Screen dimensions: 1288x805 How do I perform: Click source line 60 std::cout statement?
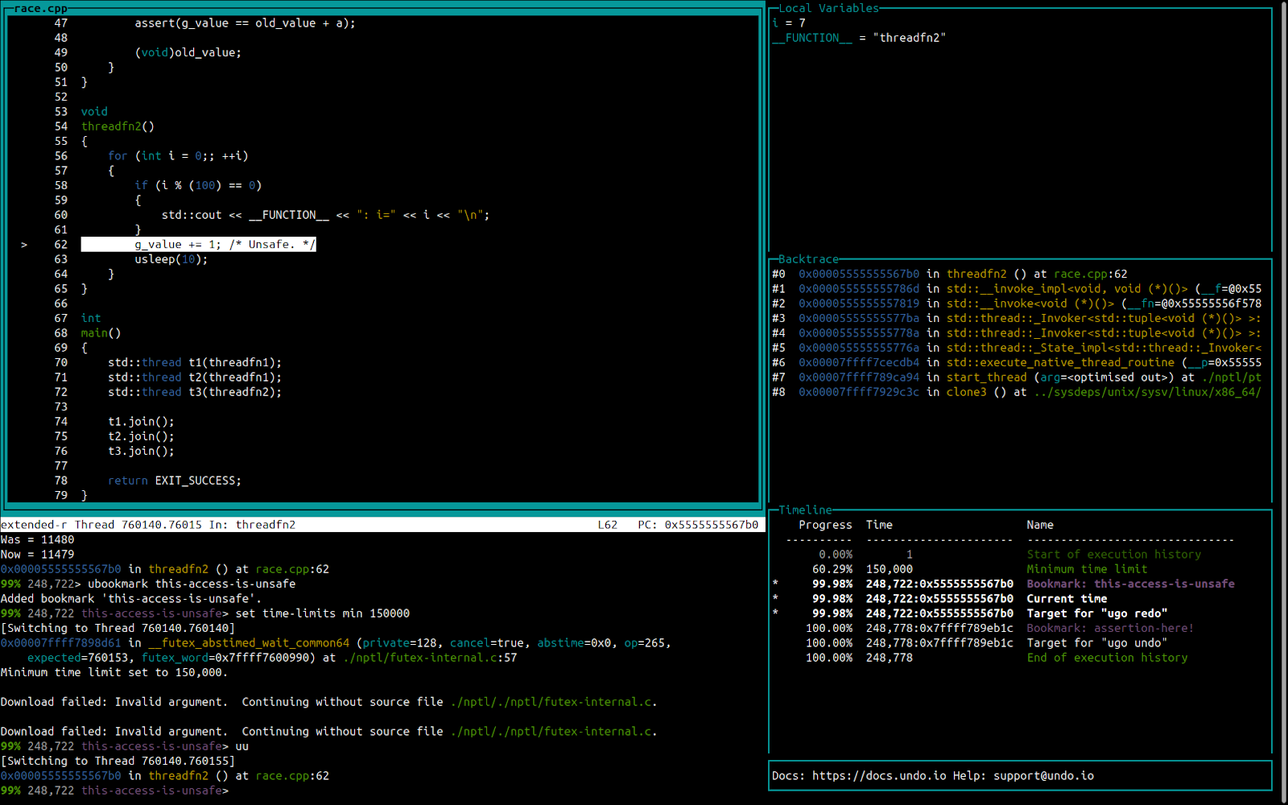(325, 215)
